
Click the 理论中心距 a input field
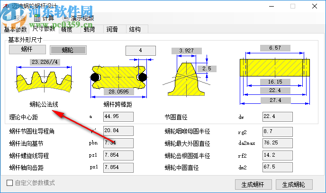(118, 117)
